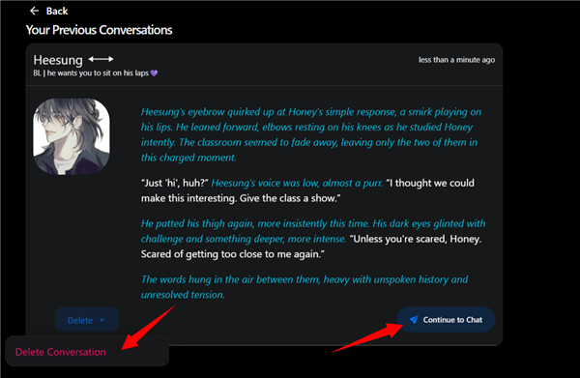
Task: Choose Delete Conversation from the menu
Action: point(61,352)
